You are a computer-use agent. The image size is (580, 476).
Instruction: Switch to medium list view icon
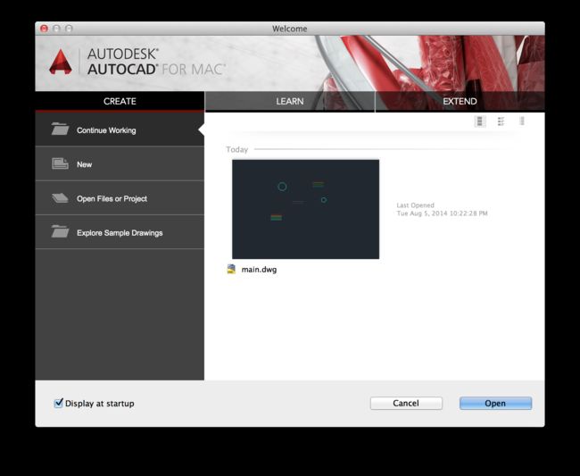501,121
